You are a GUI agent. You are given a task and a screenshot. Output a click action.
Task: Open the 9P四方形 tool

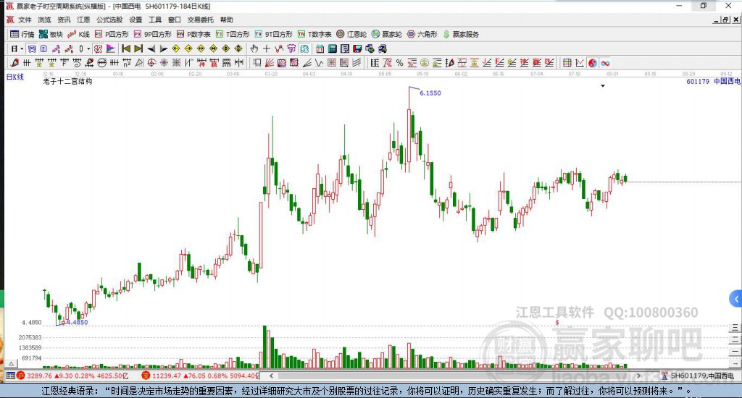(x=153, y=34)
